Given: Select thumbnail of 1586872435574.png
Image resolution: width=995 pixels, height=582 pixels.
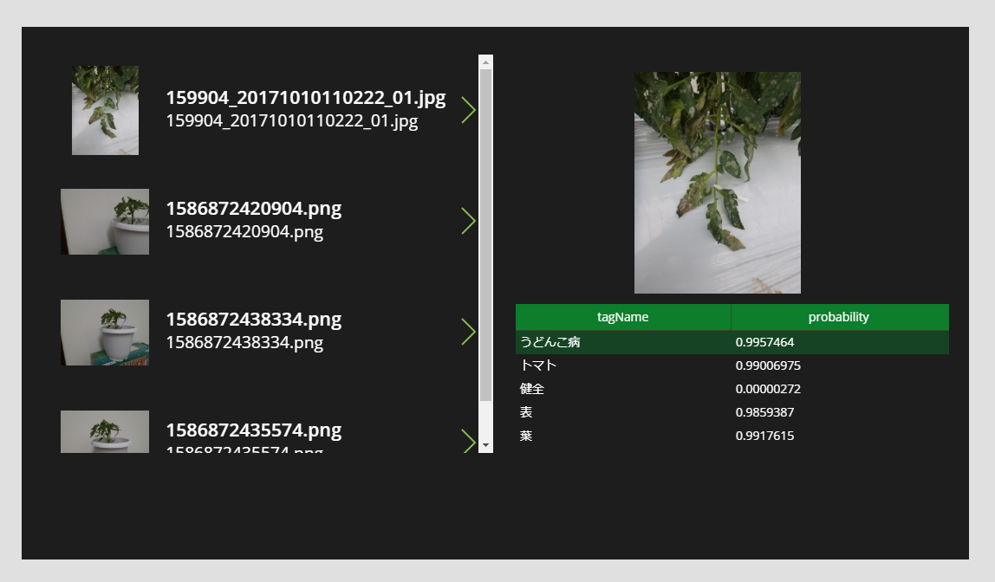Looking at the screenshot, I should click(x=105, y=432).
